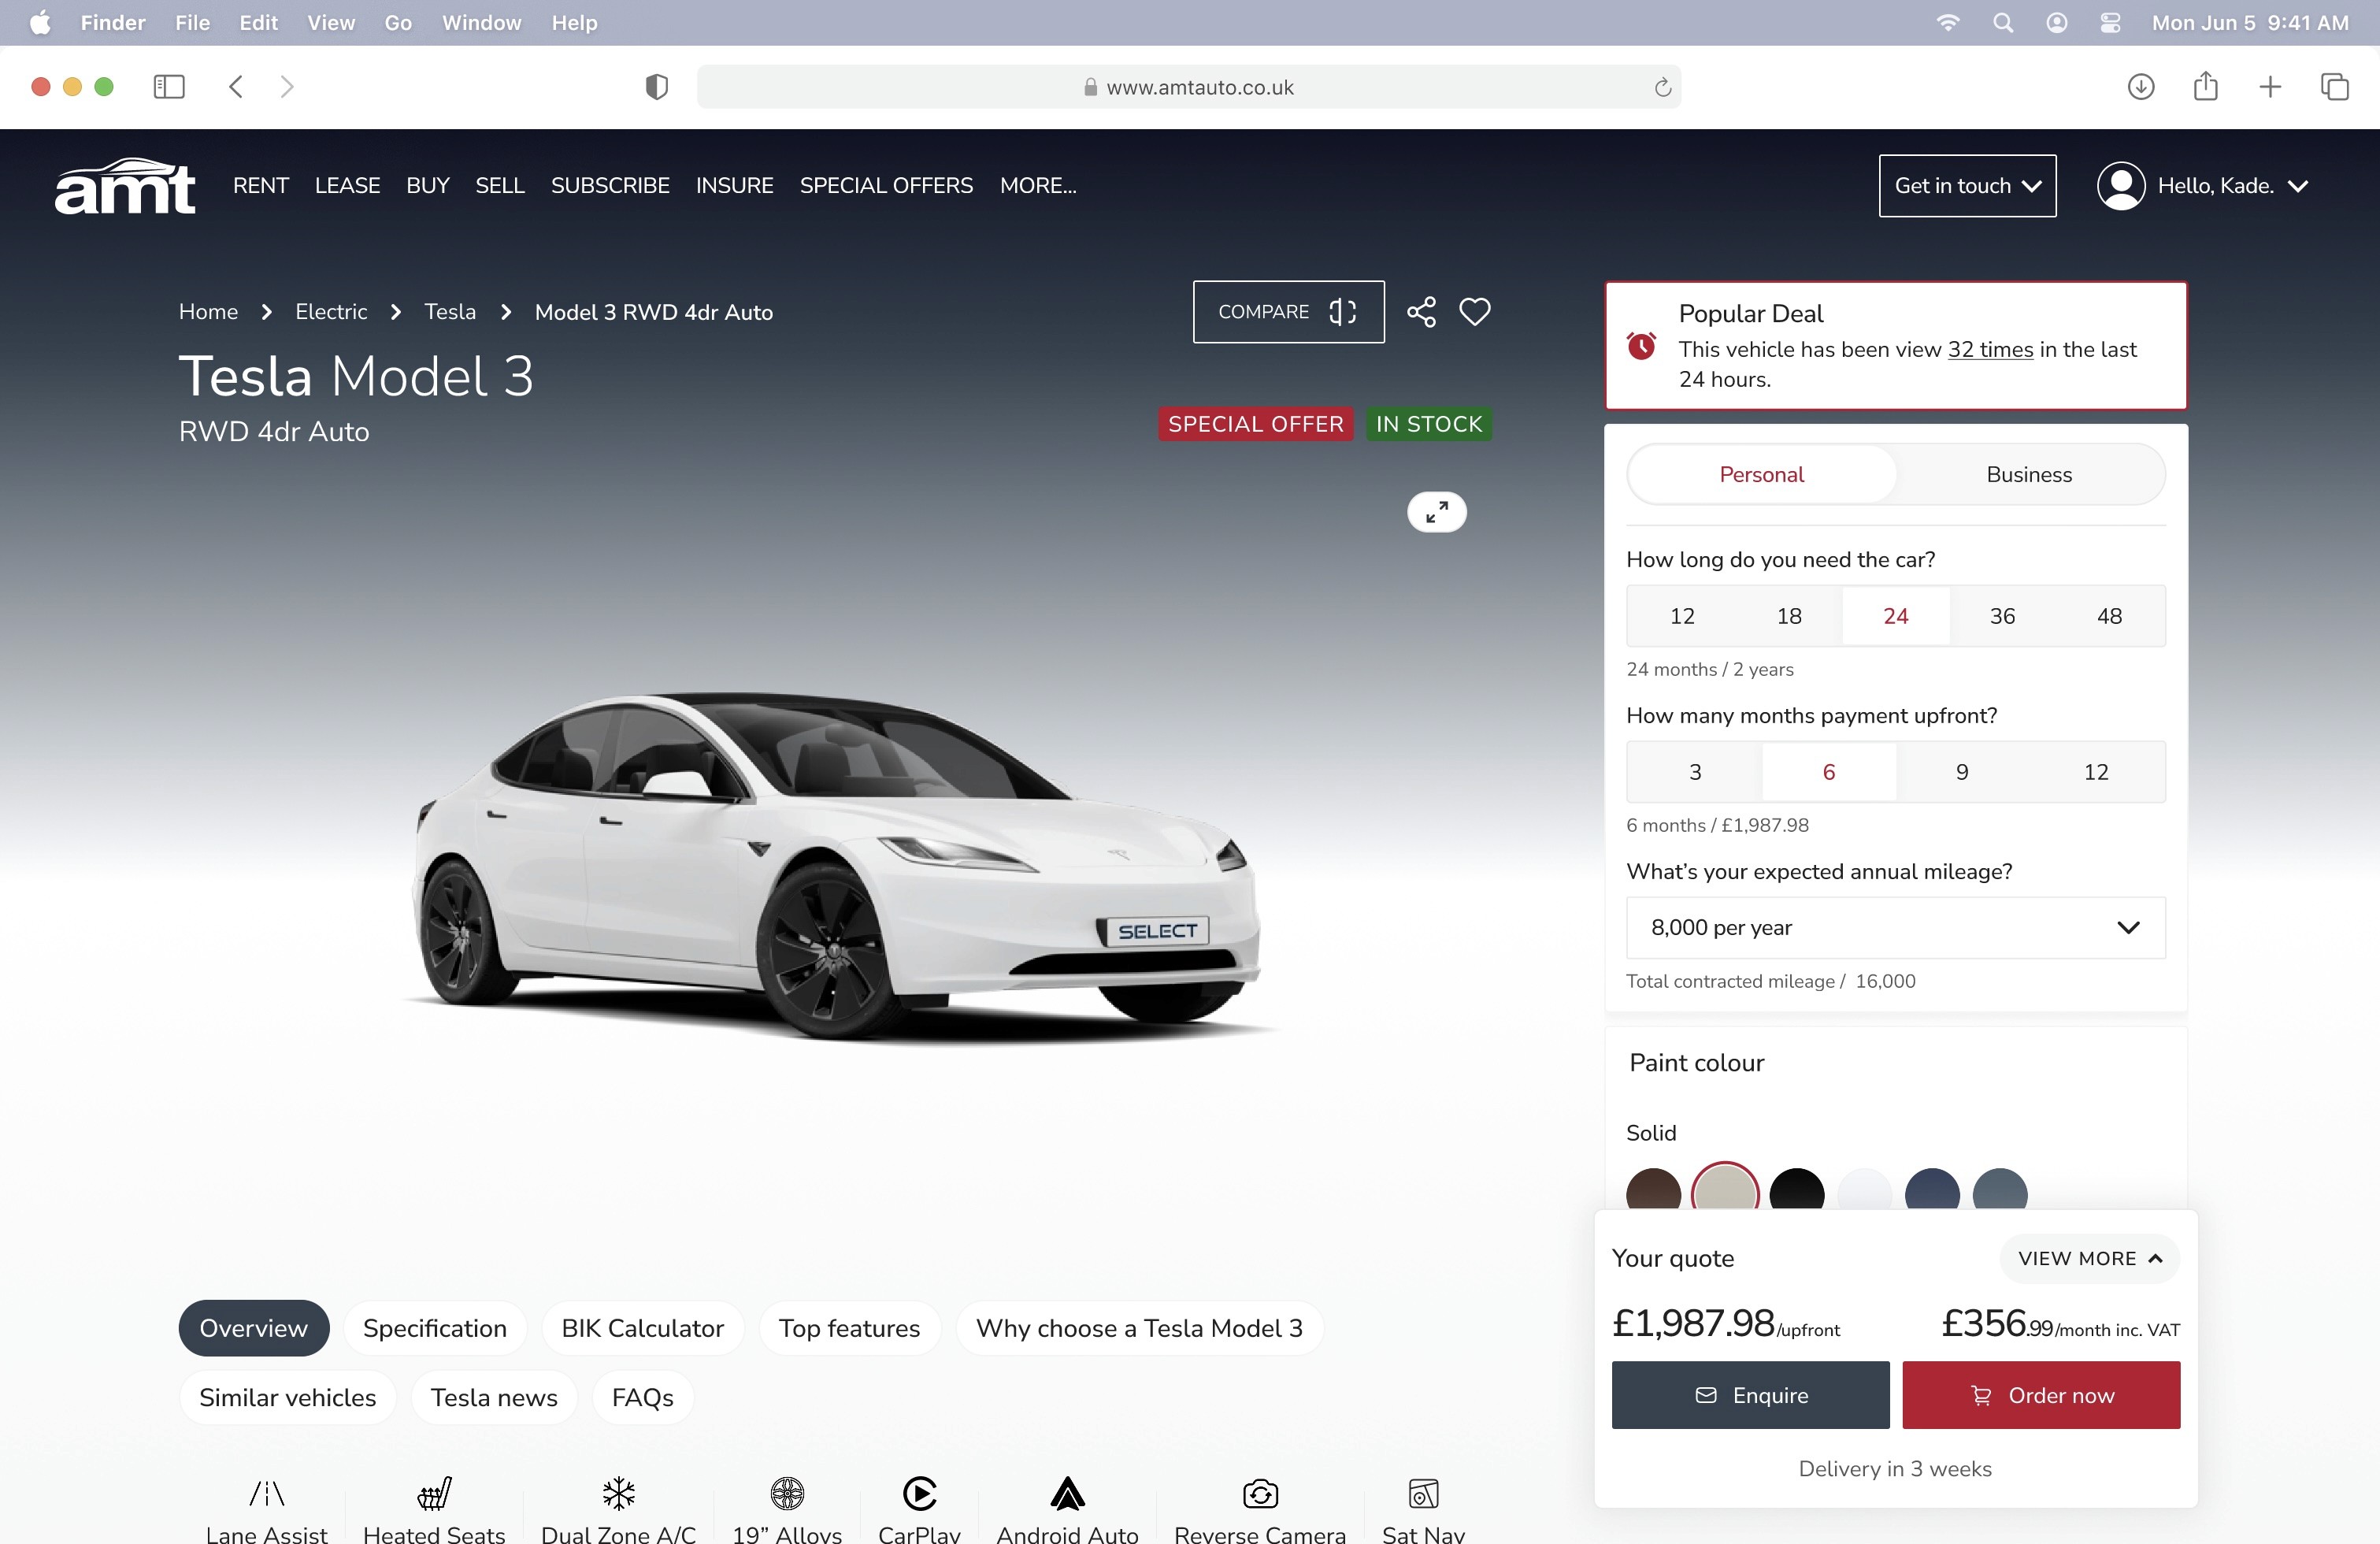Open the Get in touch dropdown
Screen dimensions: 2380x1544
(1967, 186)
